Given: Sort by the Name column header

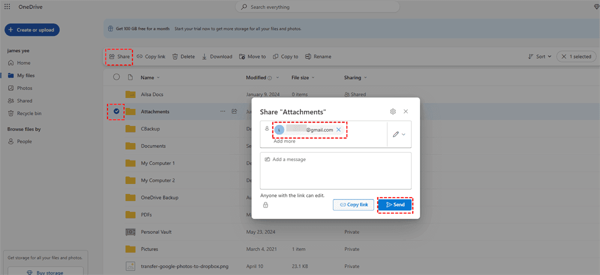Looking at the screenshot, I should [150, 77].
